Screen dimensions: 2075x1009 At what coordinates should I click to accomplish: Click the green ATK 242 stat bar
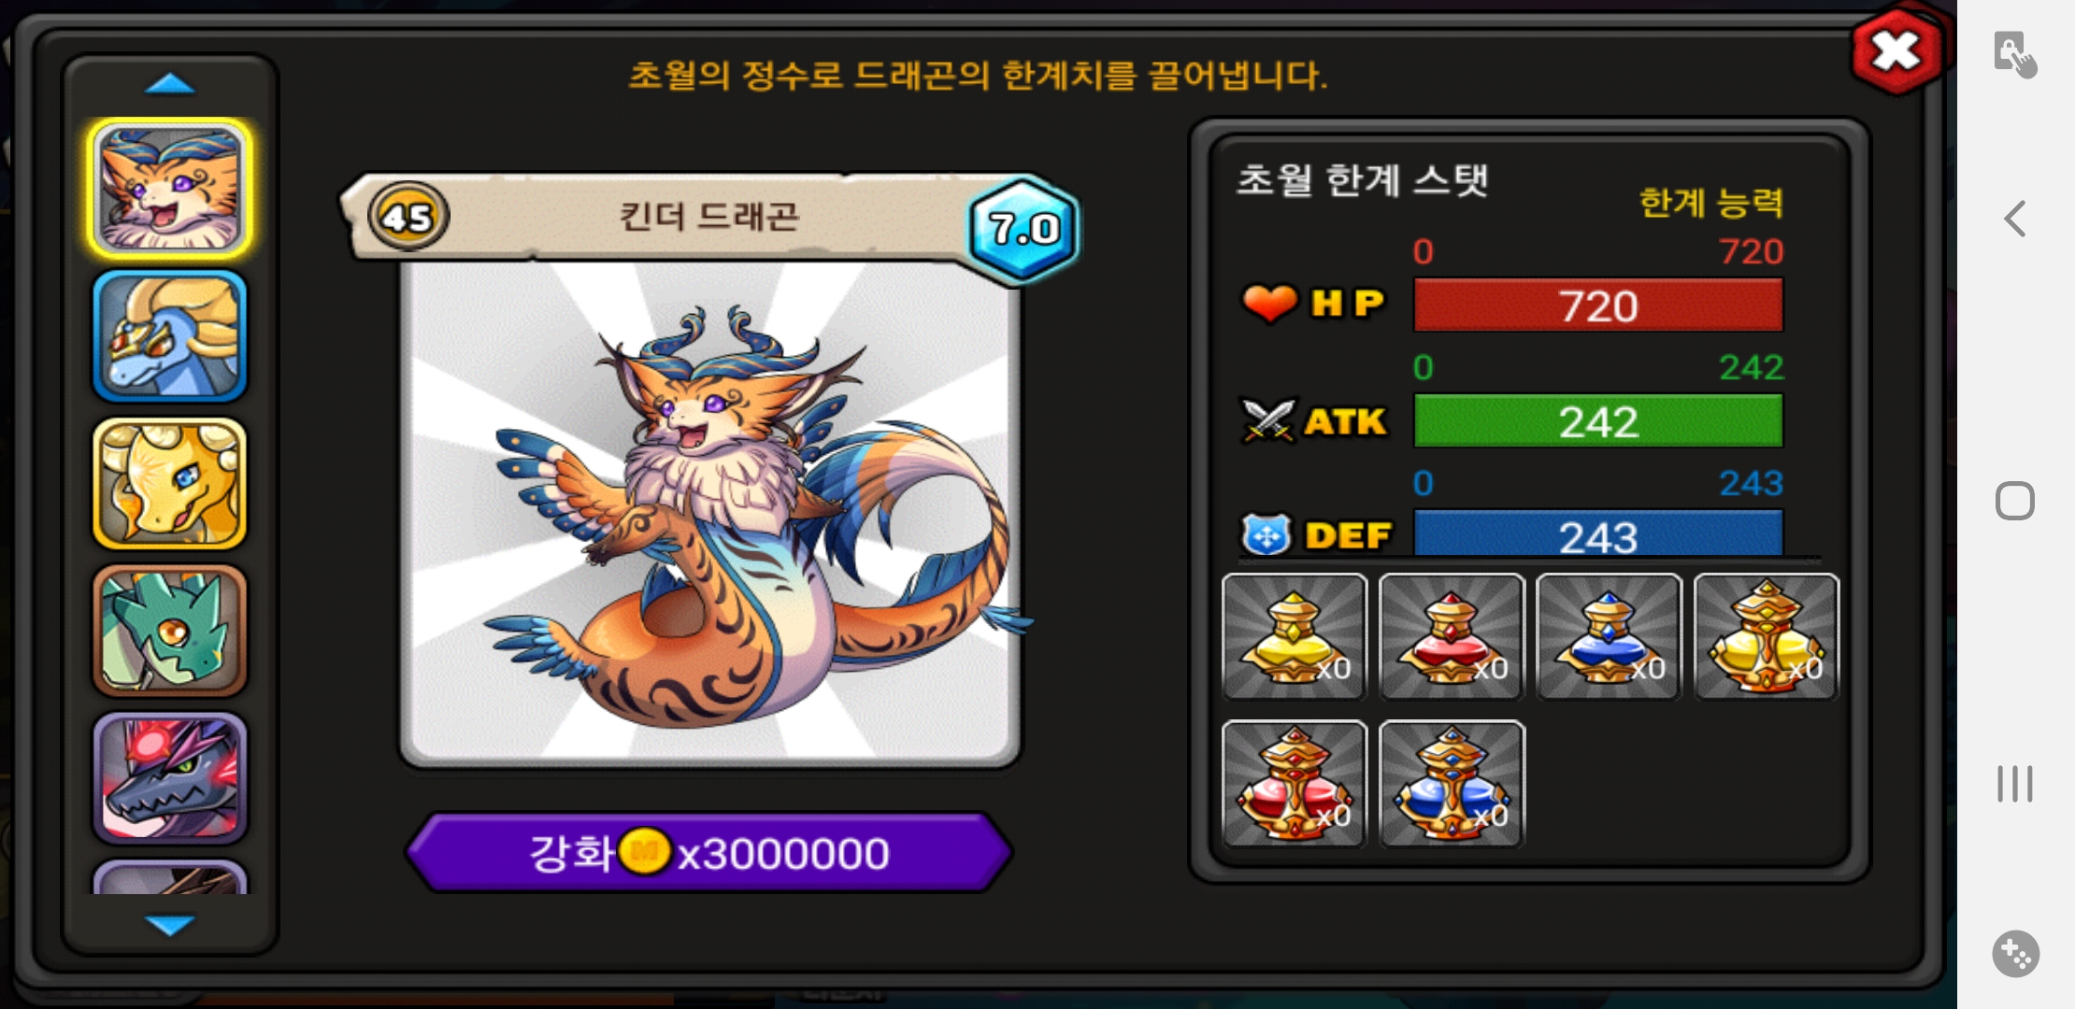(1598, 421)
